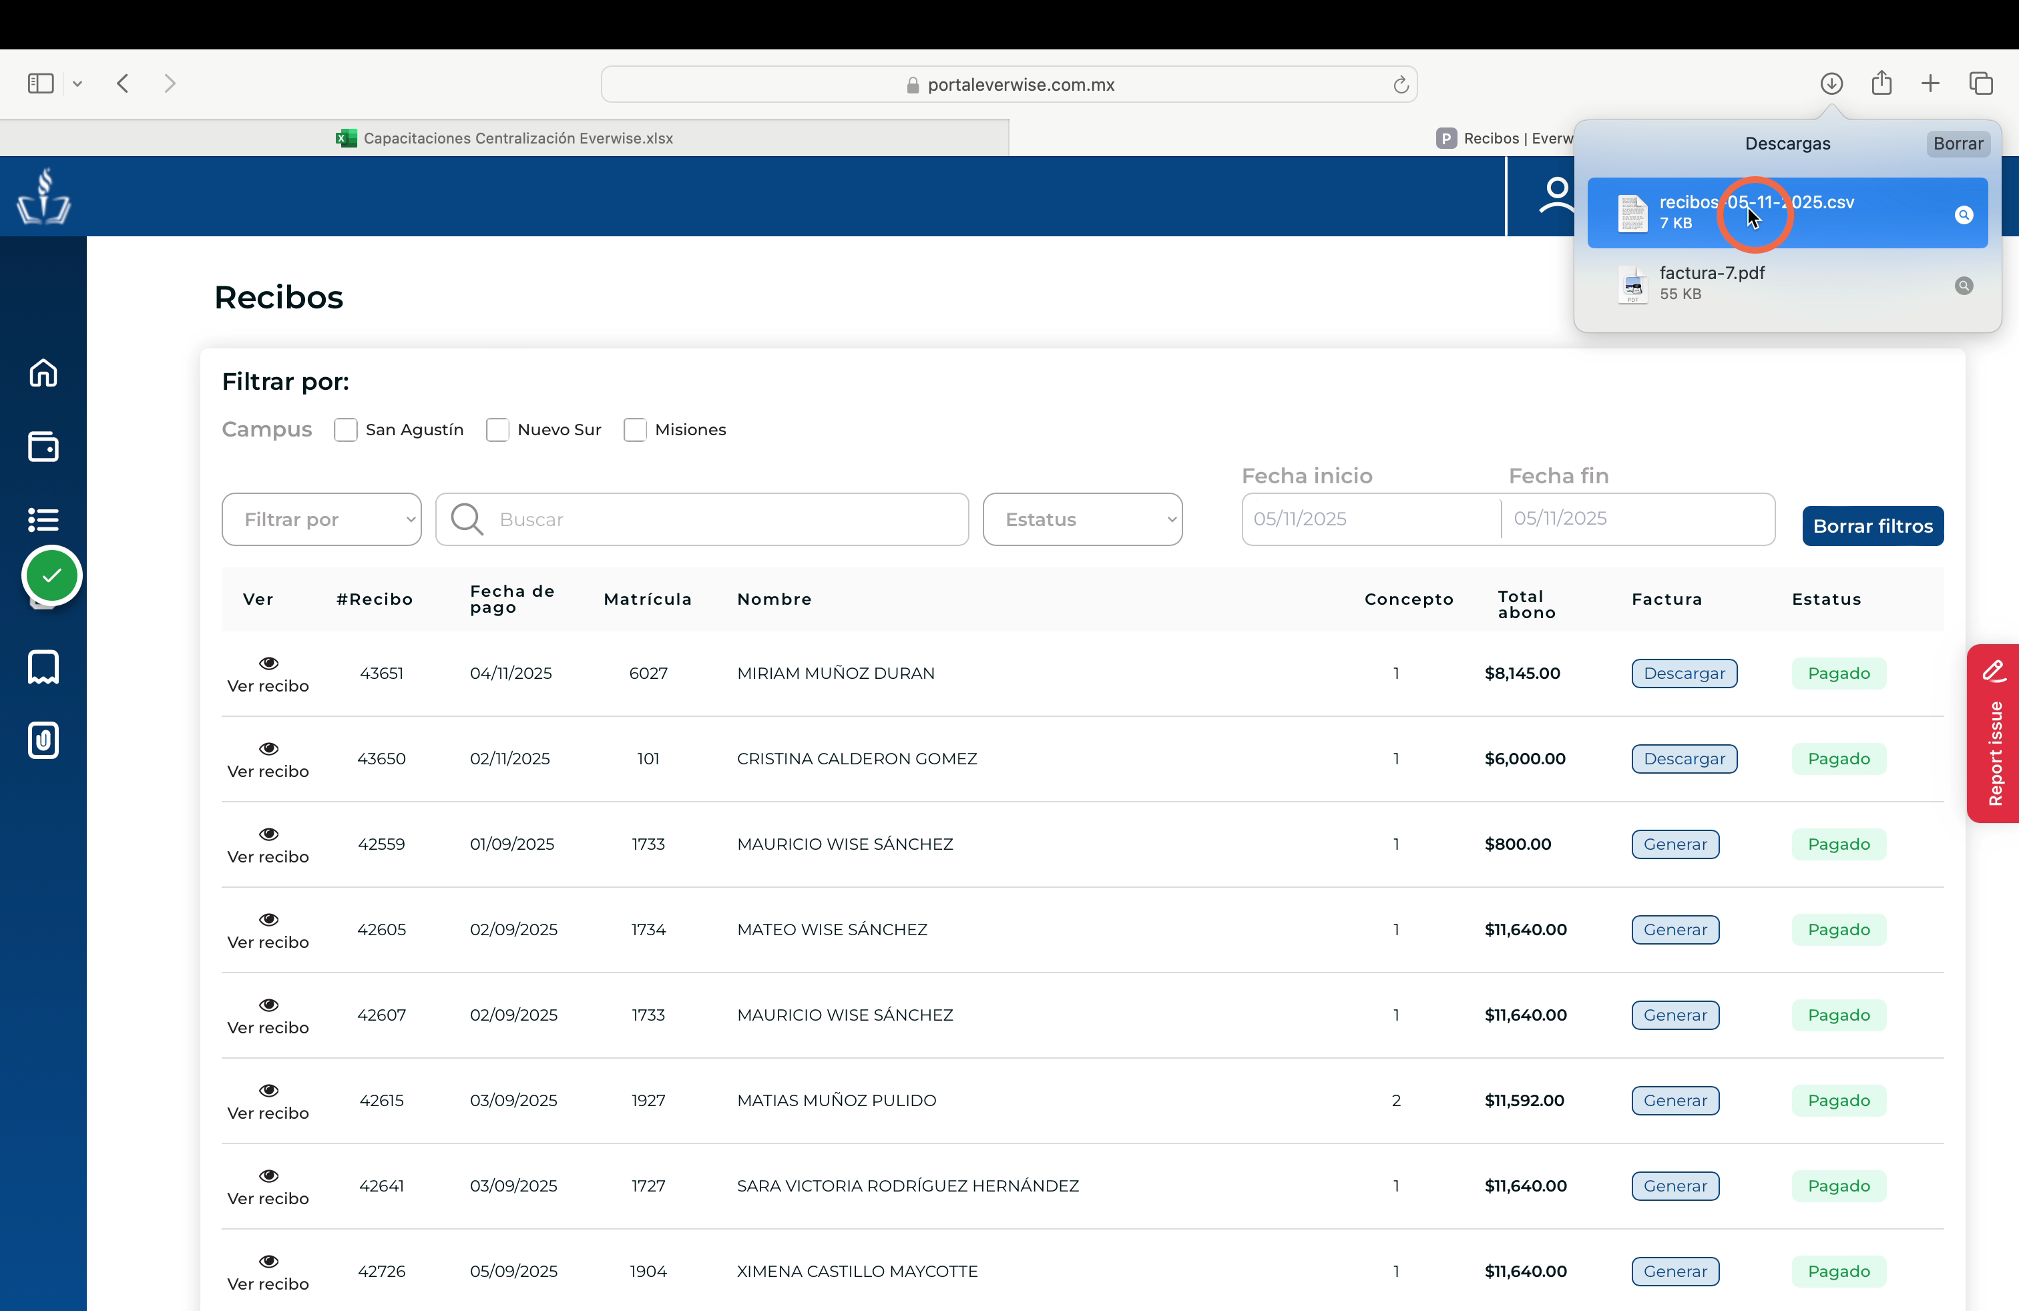
Task: Download factura for MIRIAM MUÑOZ DURAN
Action: pyautogui.click(x=1684, y=674)
